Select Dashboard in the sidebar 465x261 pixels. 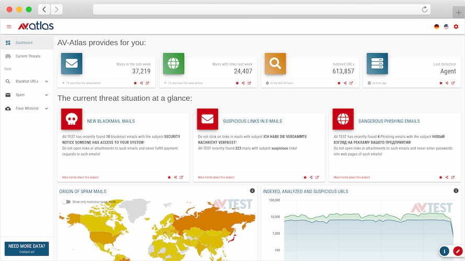click(x=24, y=43)
